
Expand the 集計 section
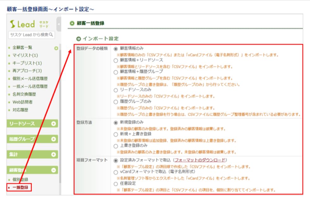[x=53, y=155]
